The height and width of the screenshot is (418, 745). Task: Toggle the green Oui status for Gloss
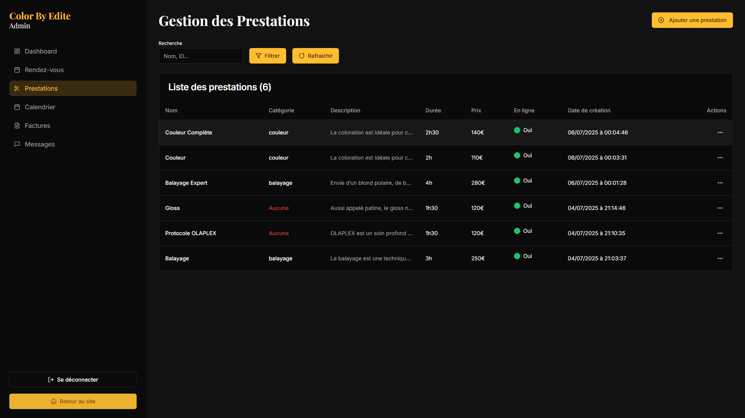[x=517, y=206]
